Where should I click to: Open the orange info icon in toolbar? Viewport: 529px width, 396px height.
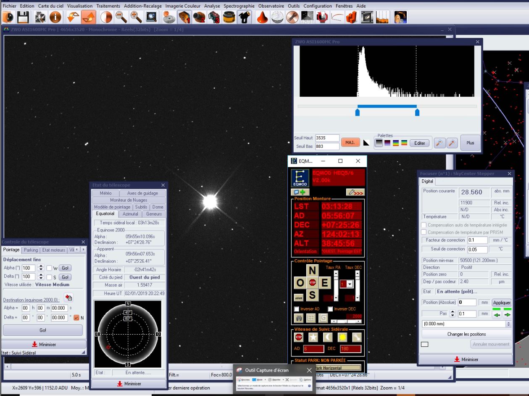[x=56, y=17]
